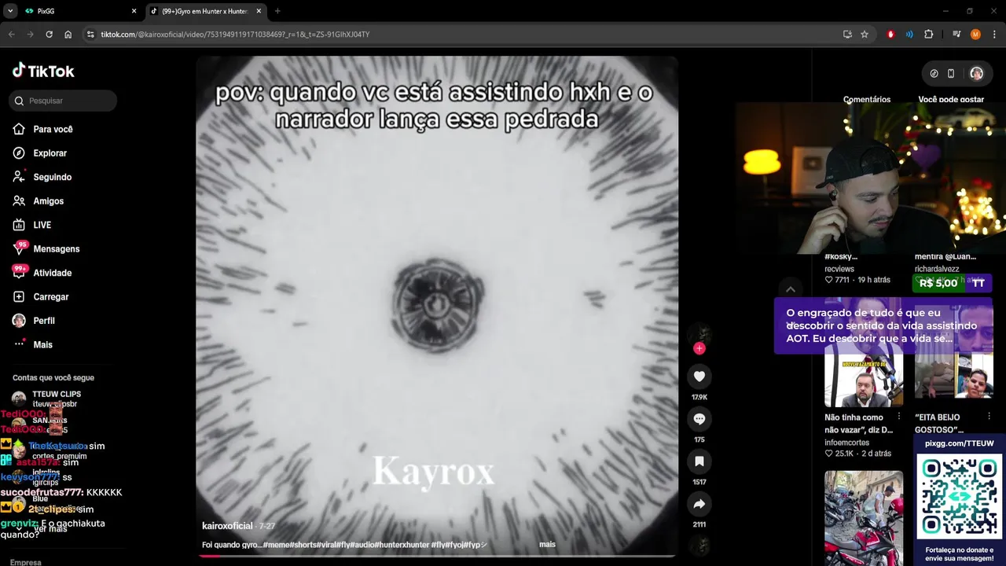This screenshot has width=1006, height=566.
Task: Close the TikTok browser tab
Action: [x=259, y=11]
